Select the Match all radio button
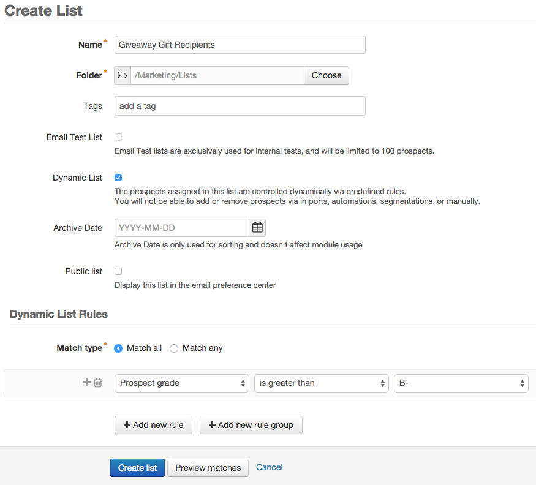Image resolution: width=536 pixels, height=485 pixels. (118, 348)
